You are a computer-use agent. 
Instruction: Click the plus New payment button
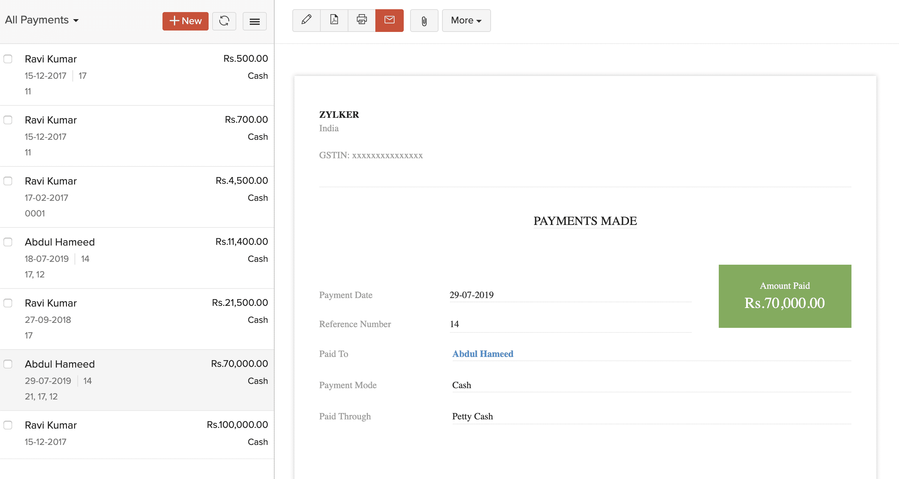(x=185, y=21)
